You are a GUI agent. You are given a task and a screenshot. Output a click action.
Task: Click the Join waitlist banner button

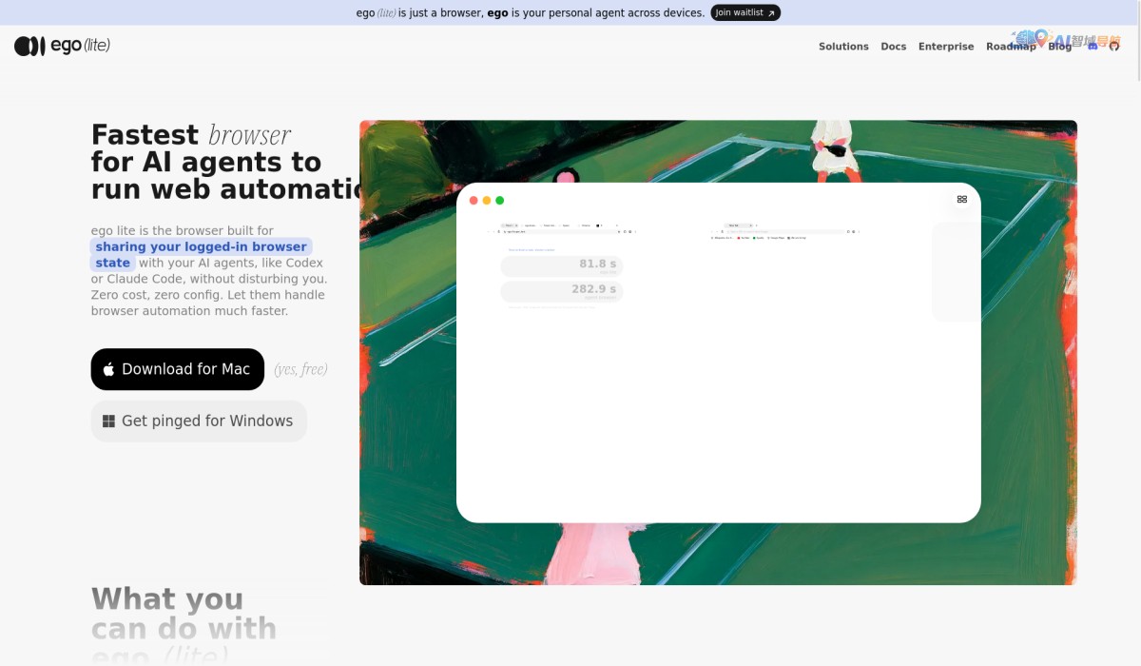[745, 13]
